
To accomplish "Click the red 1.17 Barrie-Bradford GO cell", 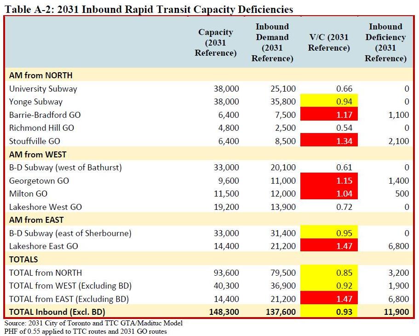I will (329, 115).
